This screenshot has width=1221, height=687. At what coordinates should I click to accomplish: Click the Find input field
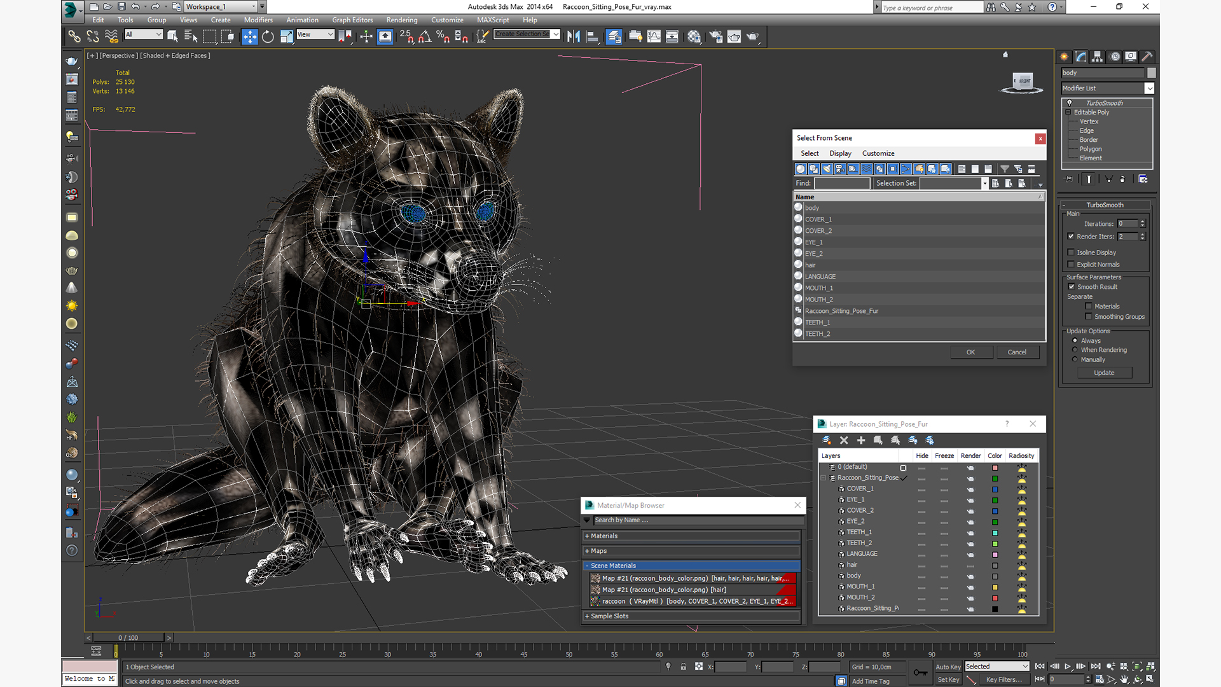[842, 183]
